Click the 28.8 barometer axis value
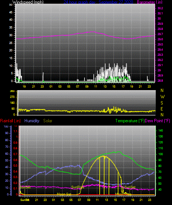172x205 pixels. [x=160, y=81]
